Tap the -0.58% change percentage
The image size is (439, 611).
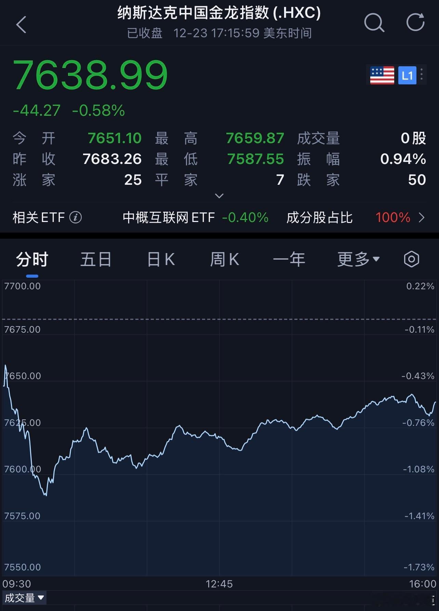click(x=98, y=111)
